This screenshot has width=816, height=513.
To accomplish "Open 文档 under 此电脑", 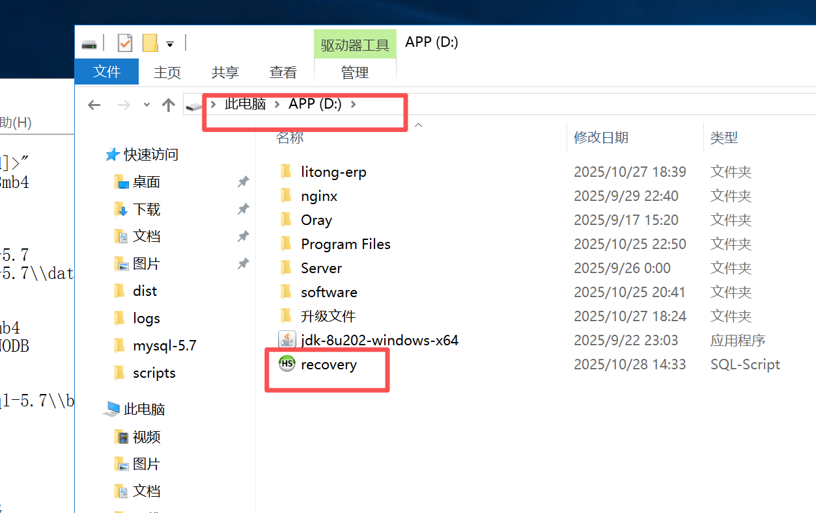I will pos(147,491).
